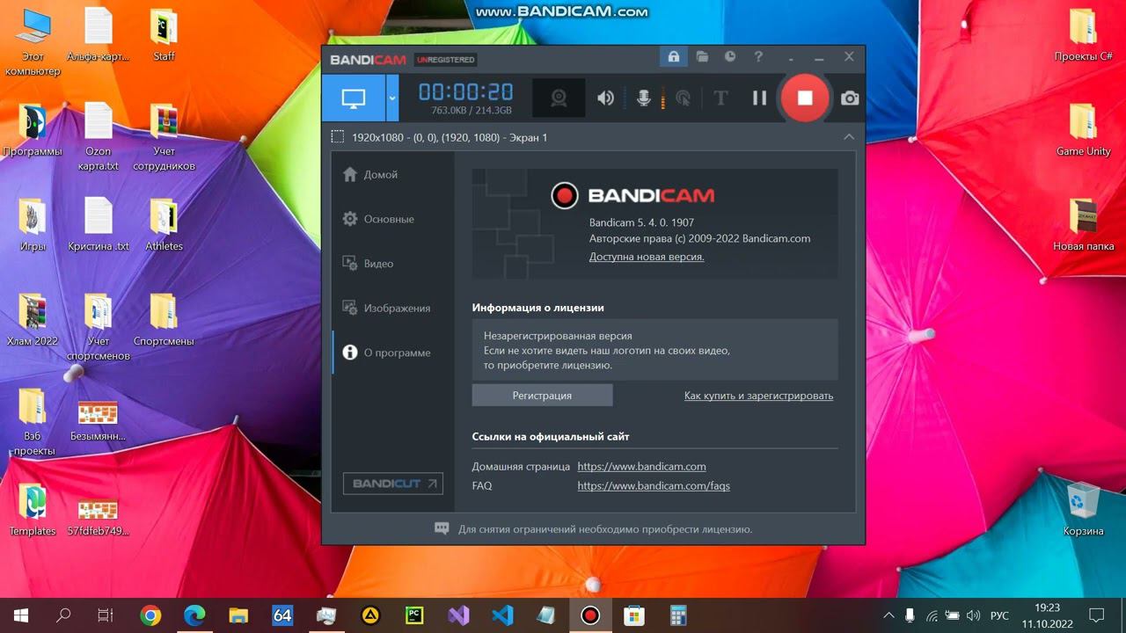Select the Athletes folder on desktop
The width and height of the screenshot is (1126, 633).
pyautogui.click(x=164, y=225)
